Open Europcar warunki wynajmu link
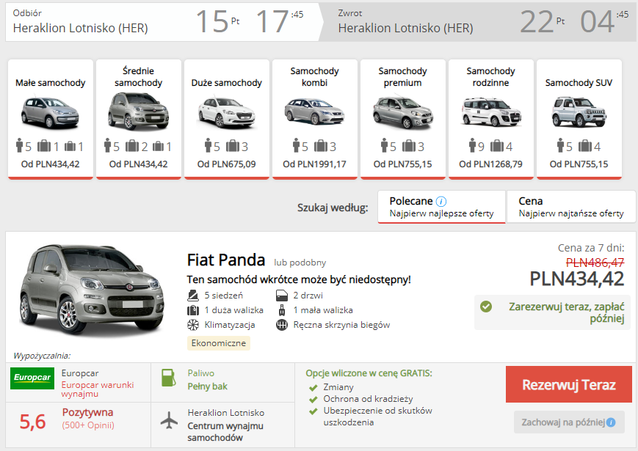The image size is (638, 451). click(98, 389)
